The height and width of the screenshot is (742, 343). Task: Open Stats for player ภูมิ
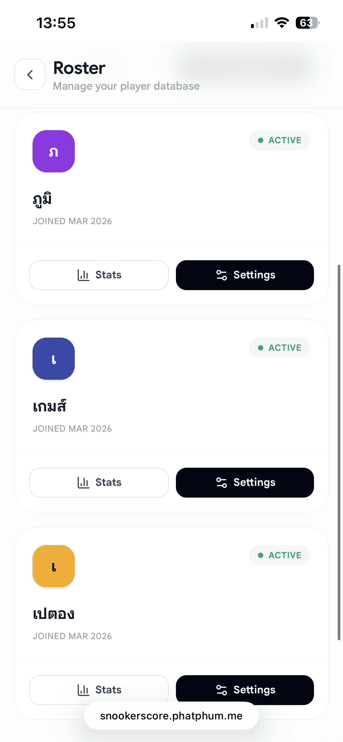[99, 275]
